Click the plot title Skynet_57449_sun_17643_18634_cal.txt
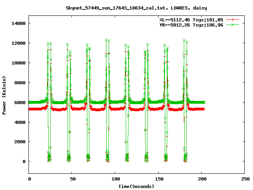 115,8
